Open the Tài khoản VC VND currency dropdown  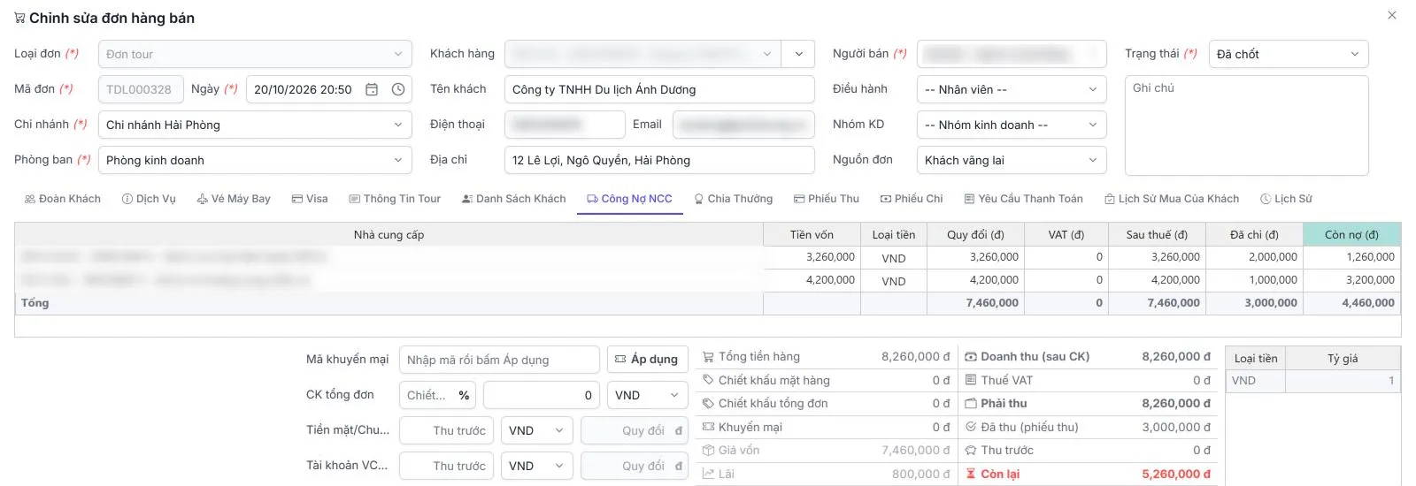coord(537,466)
